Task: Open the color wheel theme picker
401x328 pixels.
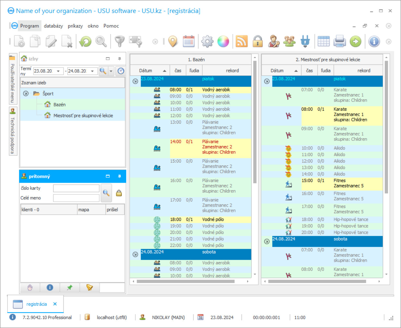Action: [223, 42]
